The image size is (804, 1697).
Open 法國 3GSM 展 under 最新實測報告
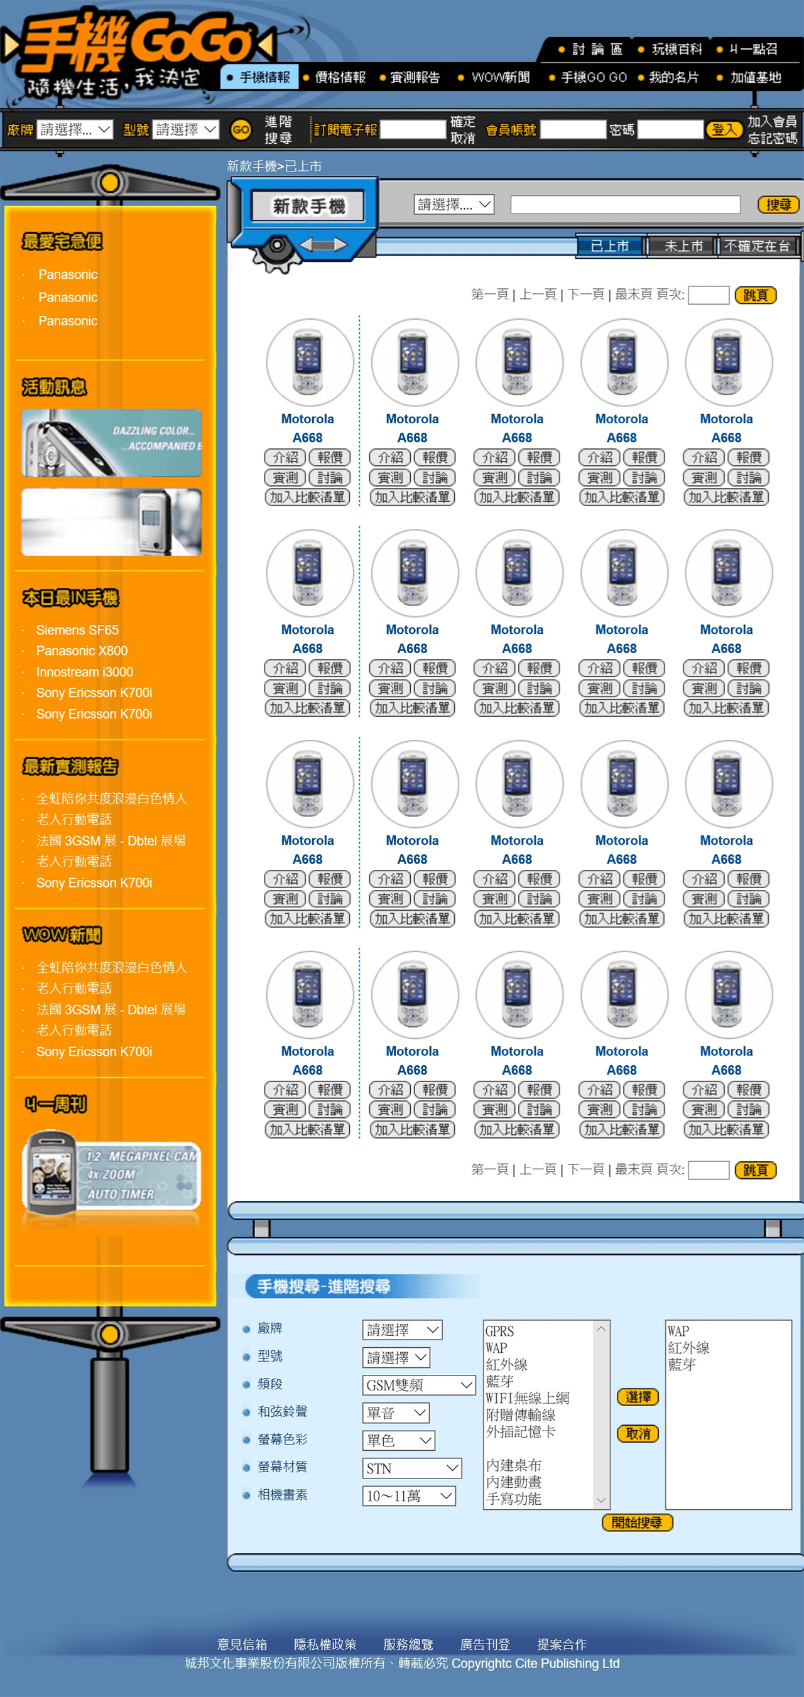(111, 840)
